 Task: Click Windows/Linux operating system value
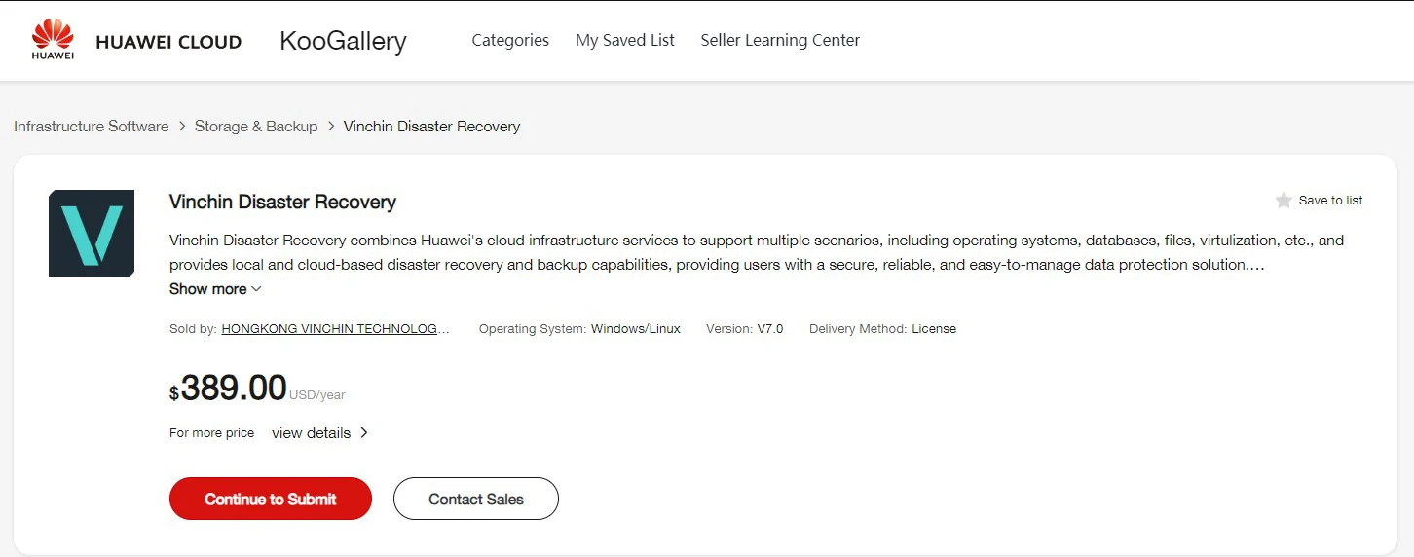[636, 329]
